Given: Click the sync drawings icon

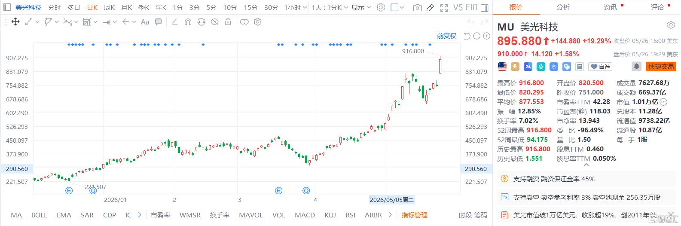Looking at the screenshot, I should [x=201, y=22].
